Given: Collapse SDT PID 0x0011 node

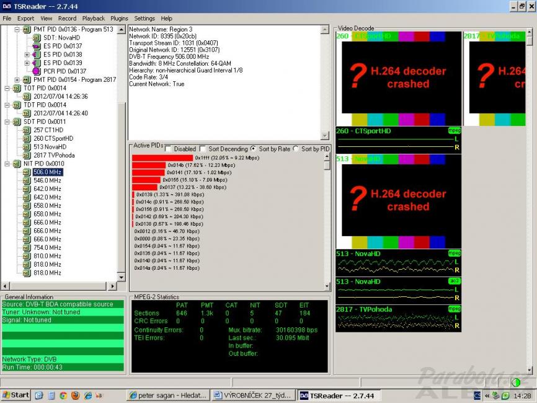Looking at the screenshot, I should pos(7,122).
